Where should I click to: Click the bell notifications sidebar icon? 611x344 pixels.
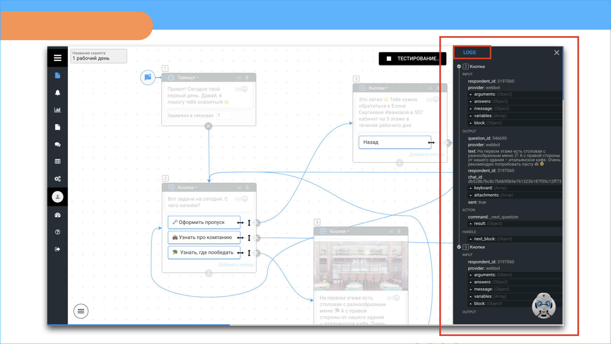click(58, 93)
